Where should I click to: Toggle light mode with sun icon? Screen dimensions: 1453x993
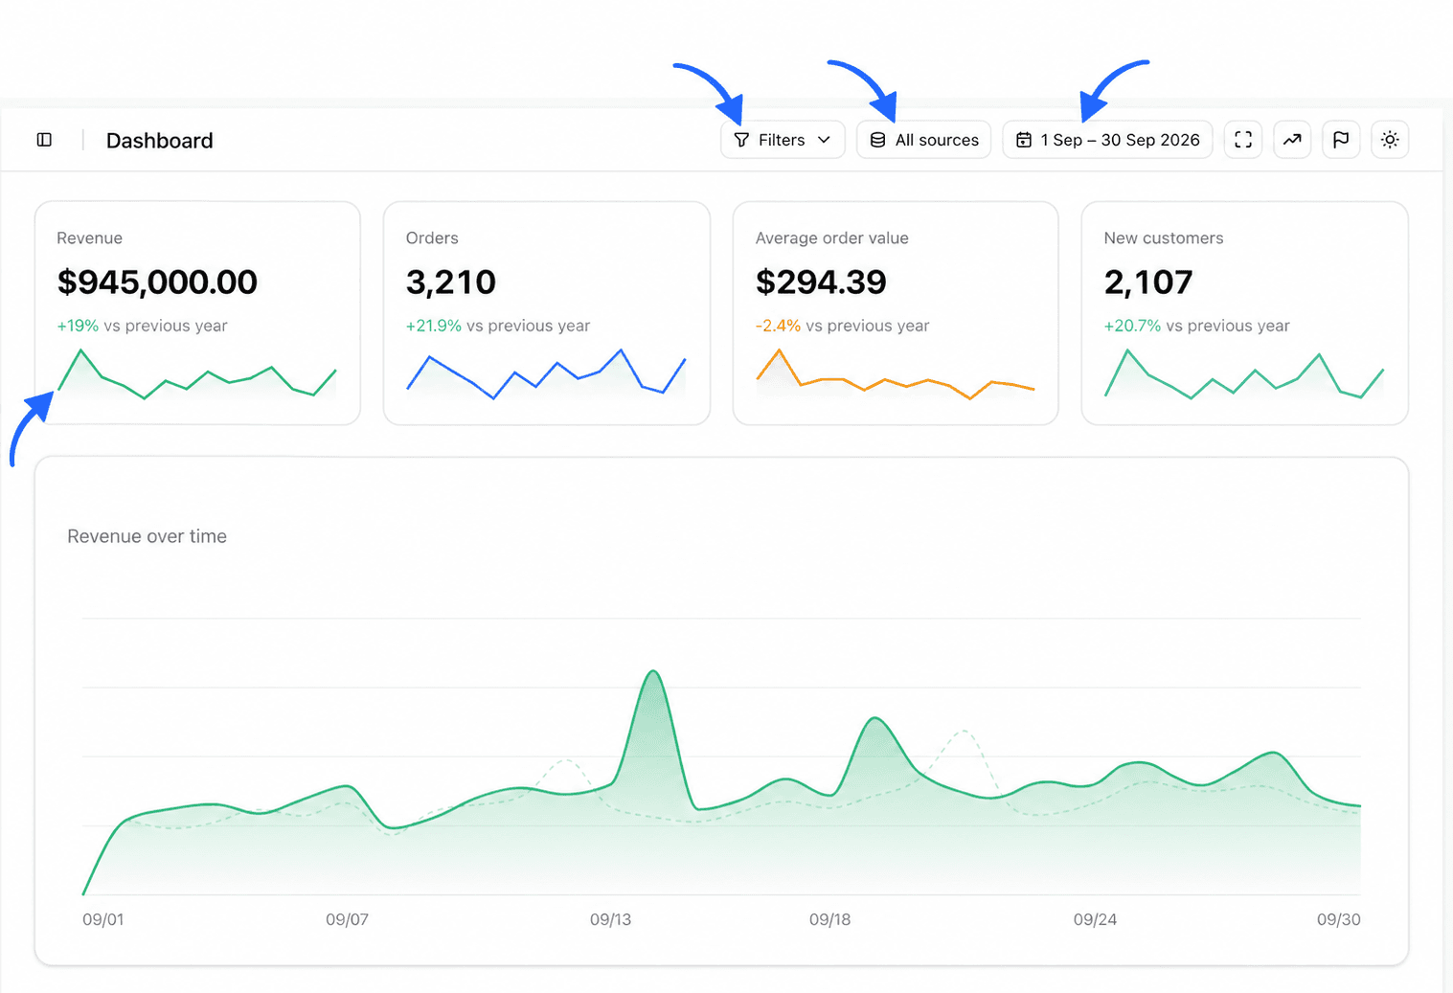click(x=1390, y=140)
